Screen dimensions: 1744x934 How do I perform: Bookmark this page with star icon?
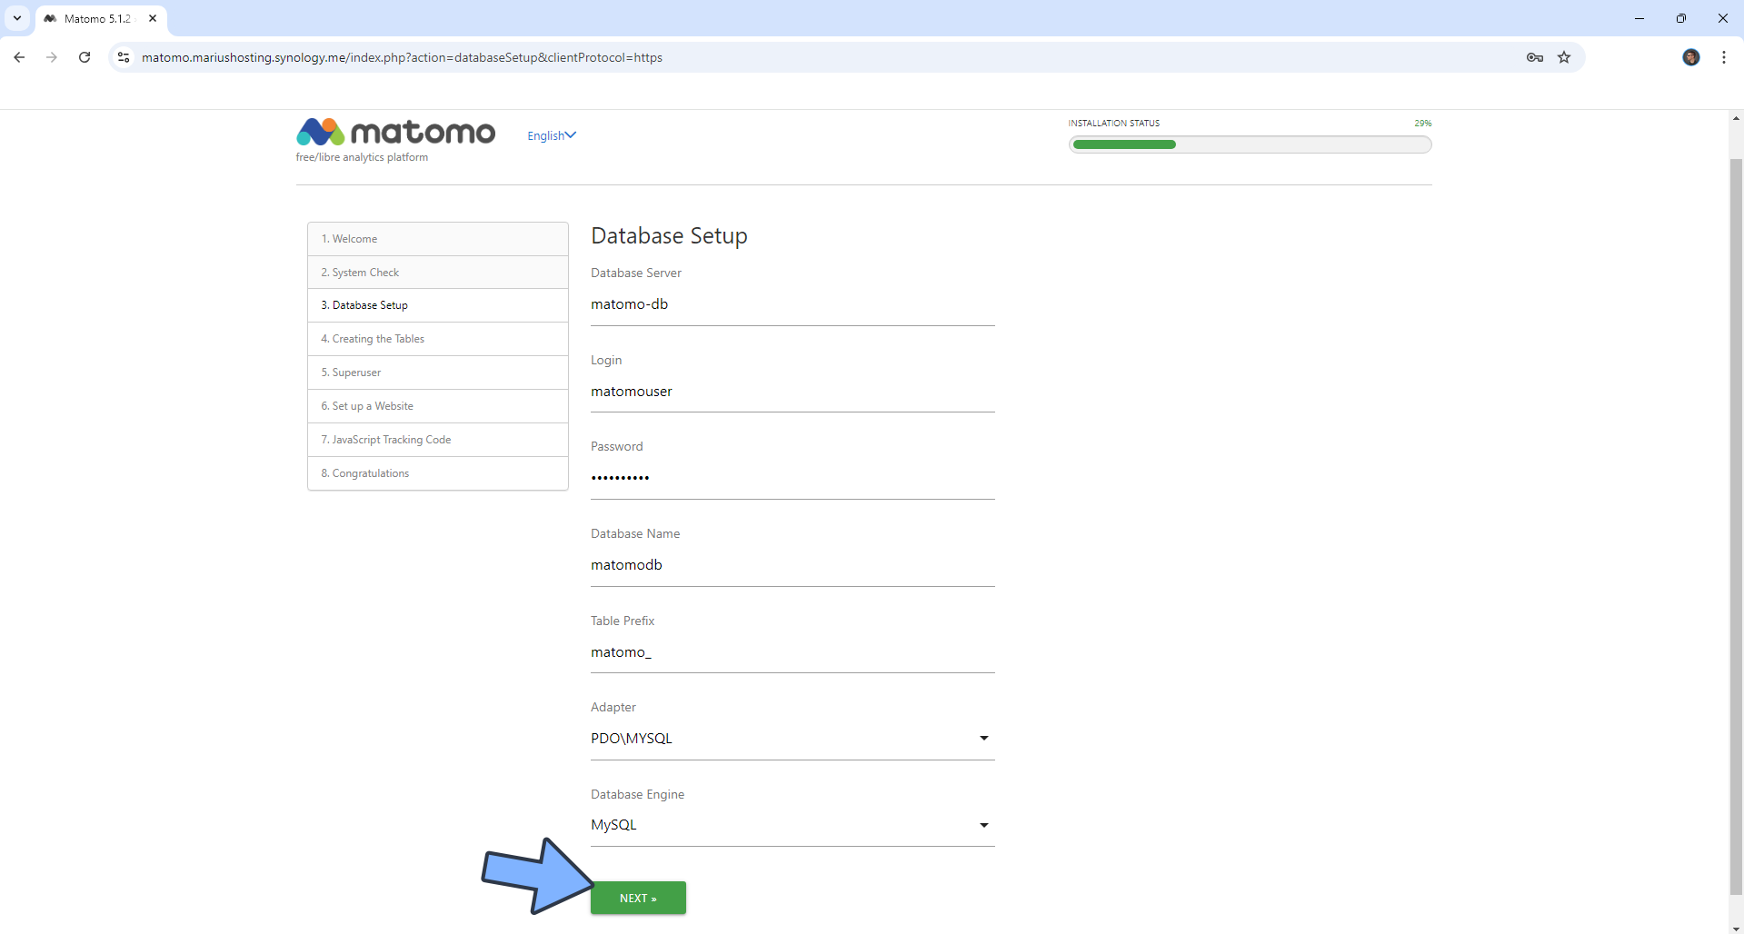click(x=1564, y=57)
